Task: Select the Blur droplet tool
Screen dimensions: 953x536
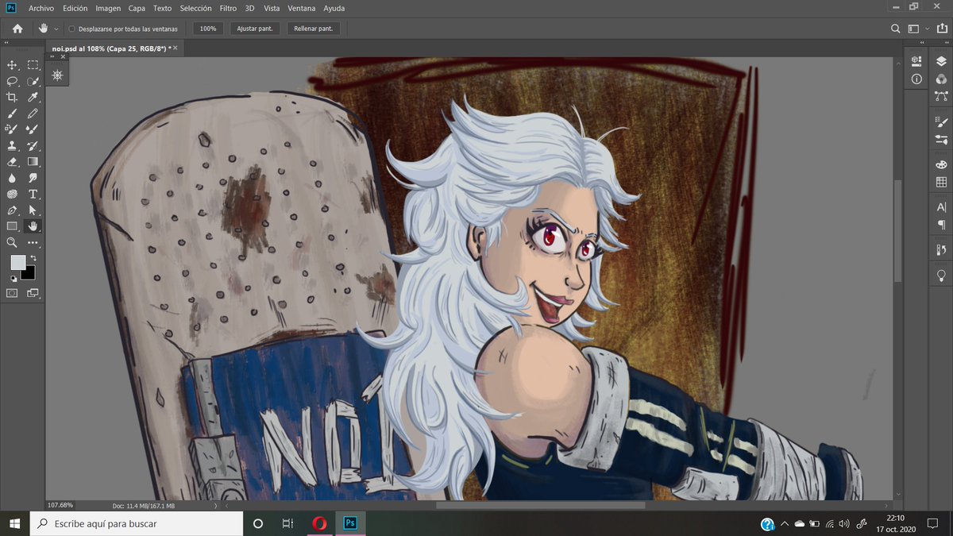Action: point(12,178)
